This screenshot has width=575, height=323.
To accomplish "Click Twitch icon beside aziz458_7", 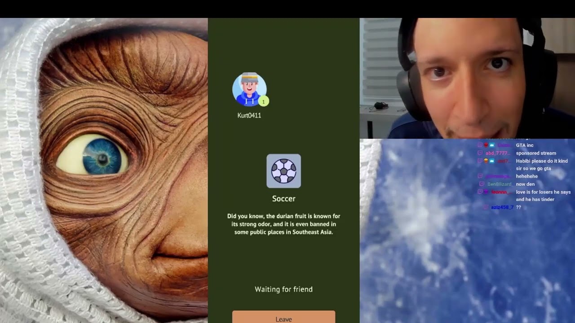I will (486, 207).
